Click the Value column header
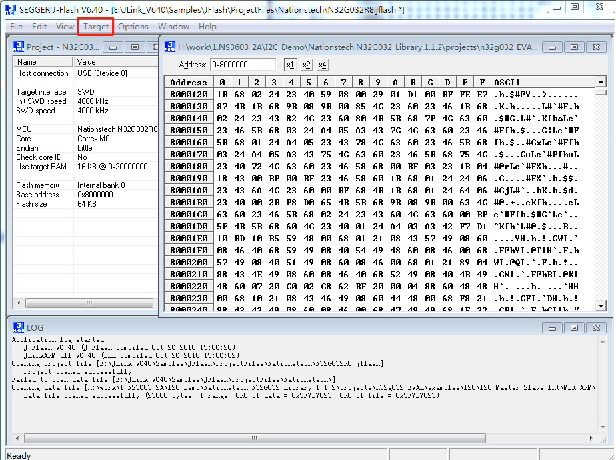The image size is (616, 460). click(x=116, y=62)
